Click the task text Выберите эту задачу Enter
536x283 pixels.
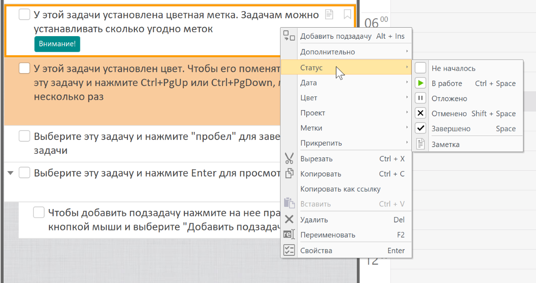[156, 173]
